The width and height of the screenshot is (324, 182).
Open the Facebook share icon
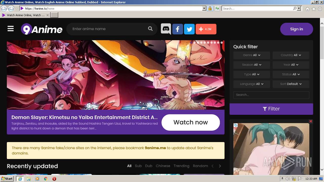[x=178, y=29]
